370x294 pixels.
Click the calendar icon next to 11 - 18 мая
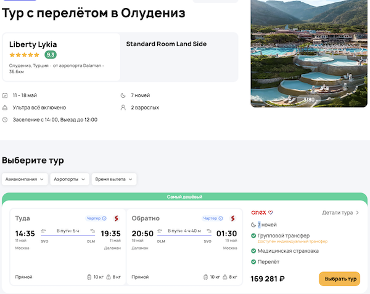[x=5, y=95]
